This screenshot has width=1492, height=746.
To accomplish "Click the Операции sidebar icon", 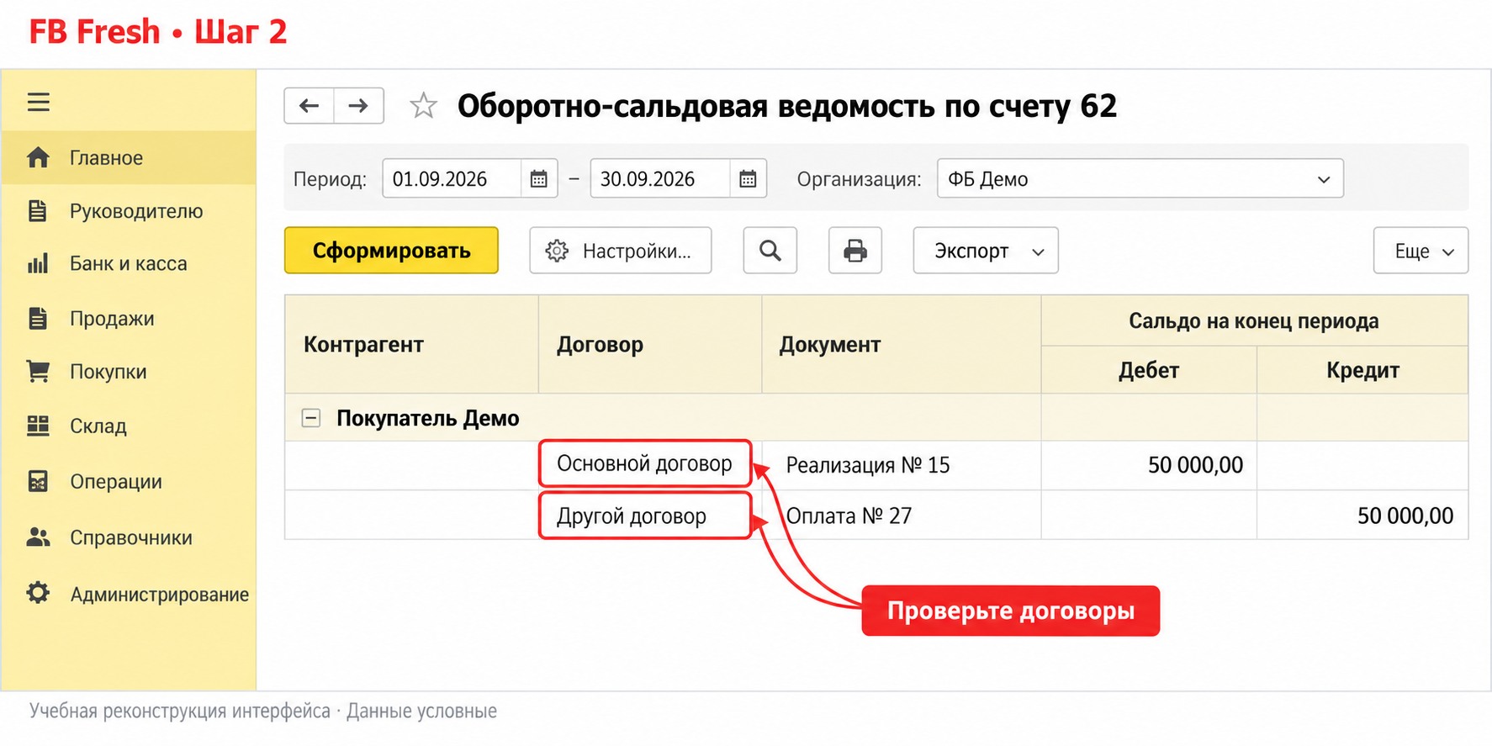I will 38,481.
